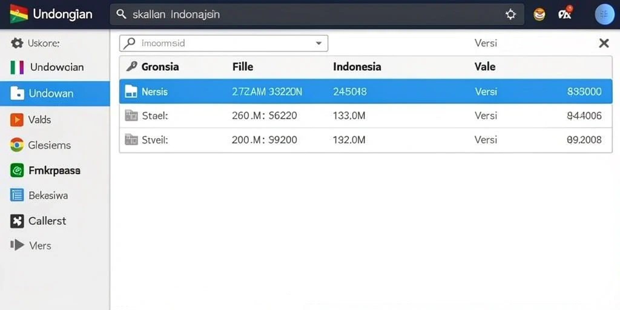Sort by the Fille column header

243,67
